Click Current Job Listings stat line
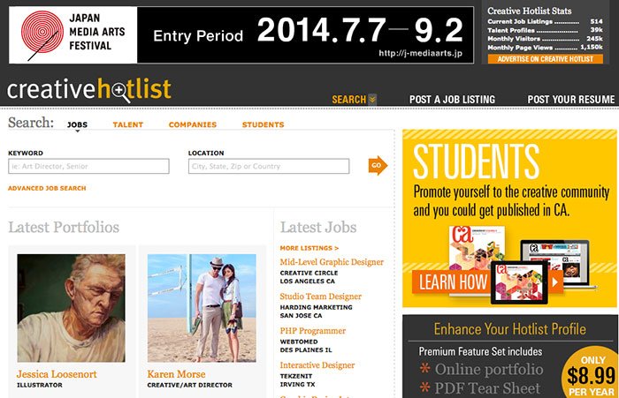 click(x=545, y=22)
